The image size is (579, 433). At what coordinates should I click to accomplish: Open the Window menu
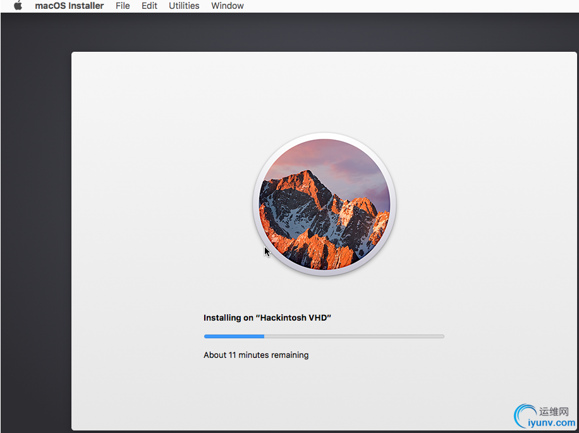coord(228,6)
